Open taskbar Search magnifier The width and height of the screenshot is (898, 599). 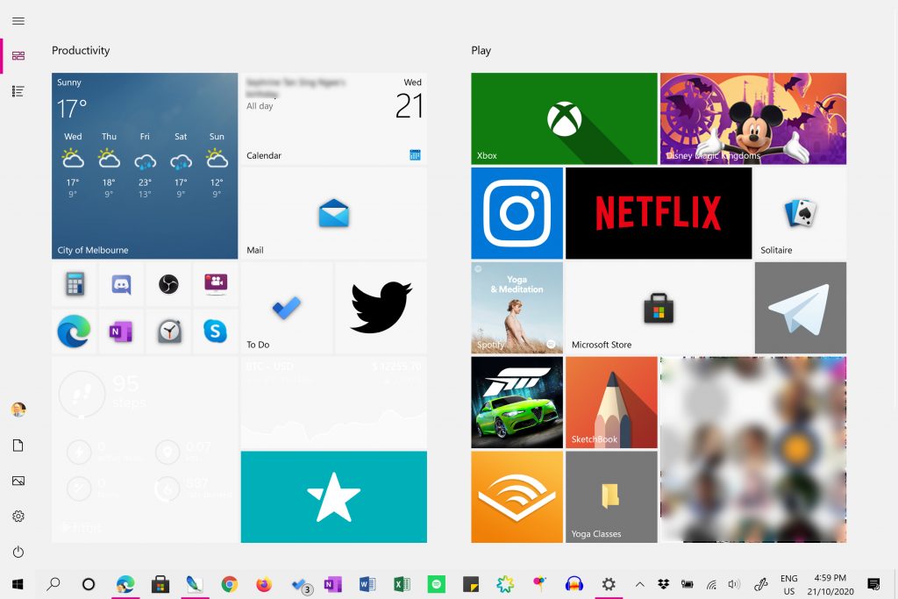click(x=53, y=584)
